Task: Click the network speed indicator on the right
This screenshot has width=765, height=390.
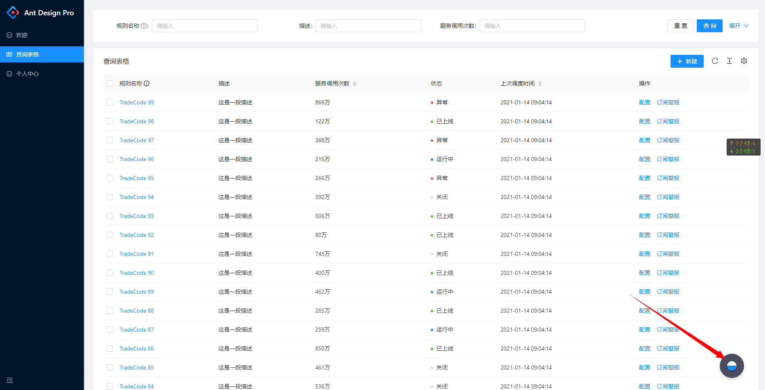Action: click(x=743, y=147)
